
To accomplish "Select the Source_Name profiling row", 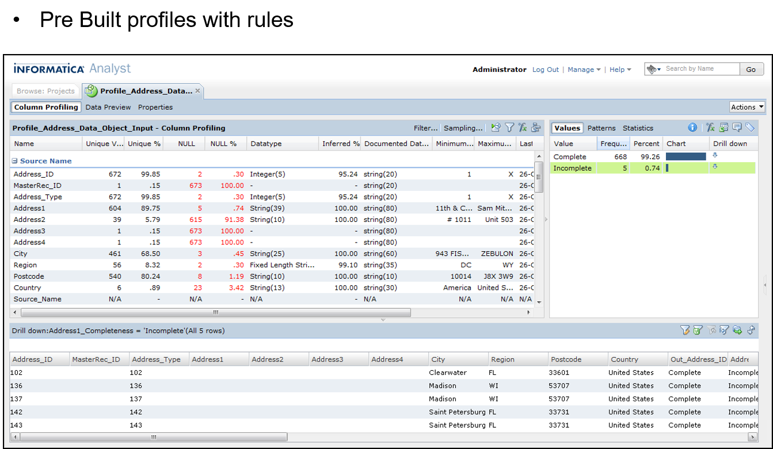I will 272,299.
